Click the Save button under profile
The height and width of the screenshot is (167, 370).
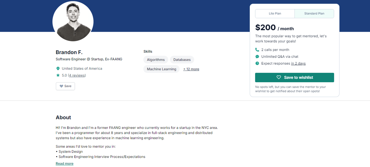(65, 86)
